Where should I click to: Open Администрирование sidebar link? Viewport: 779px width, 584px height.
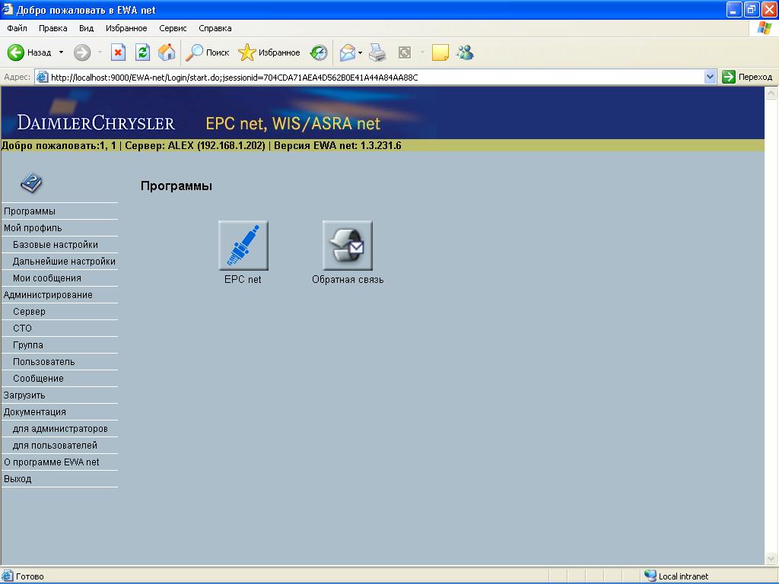(x=48, y=295)
